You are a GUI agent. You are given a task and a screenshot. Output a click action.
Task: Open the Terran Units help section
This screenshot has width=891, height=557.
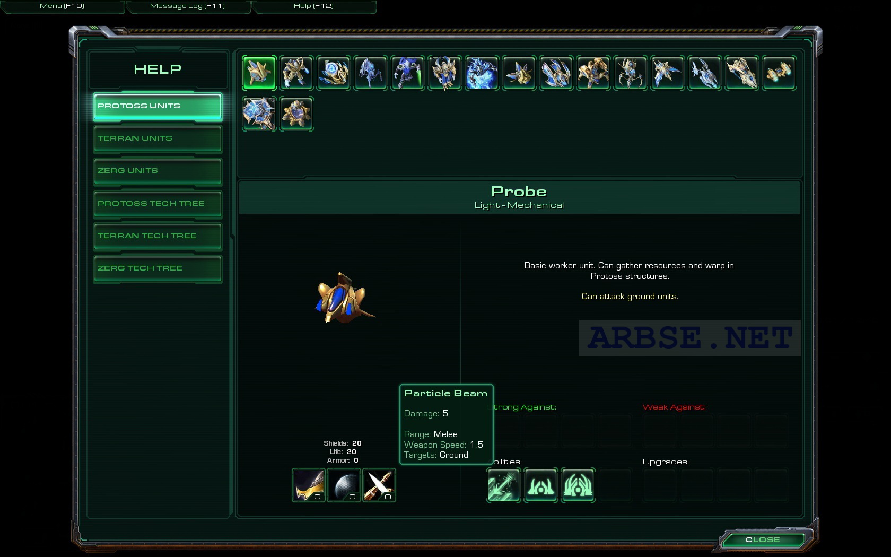coord(158,139)
